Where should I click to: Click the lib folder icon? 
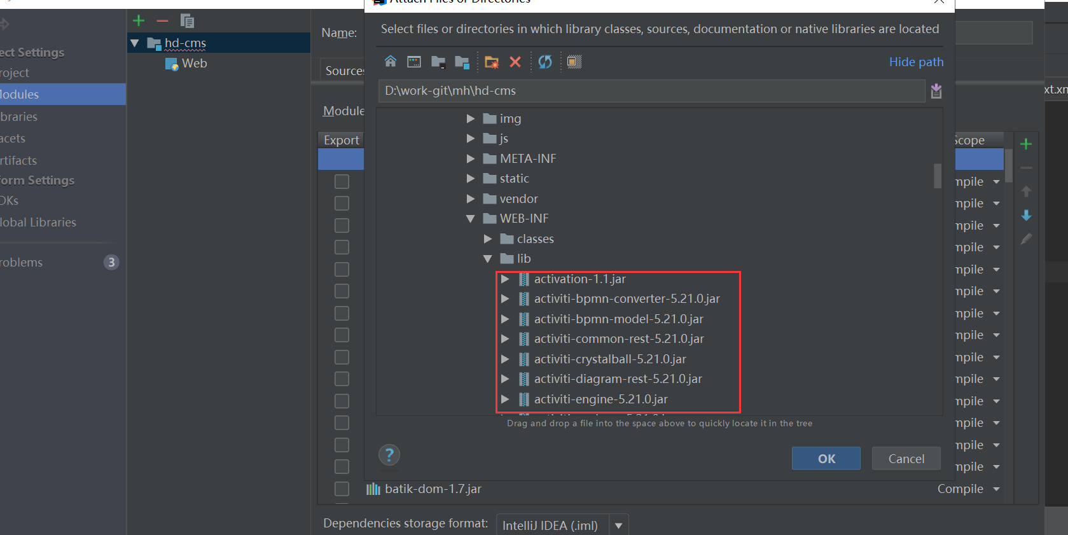coord(507,258)
